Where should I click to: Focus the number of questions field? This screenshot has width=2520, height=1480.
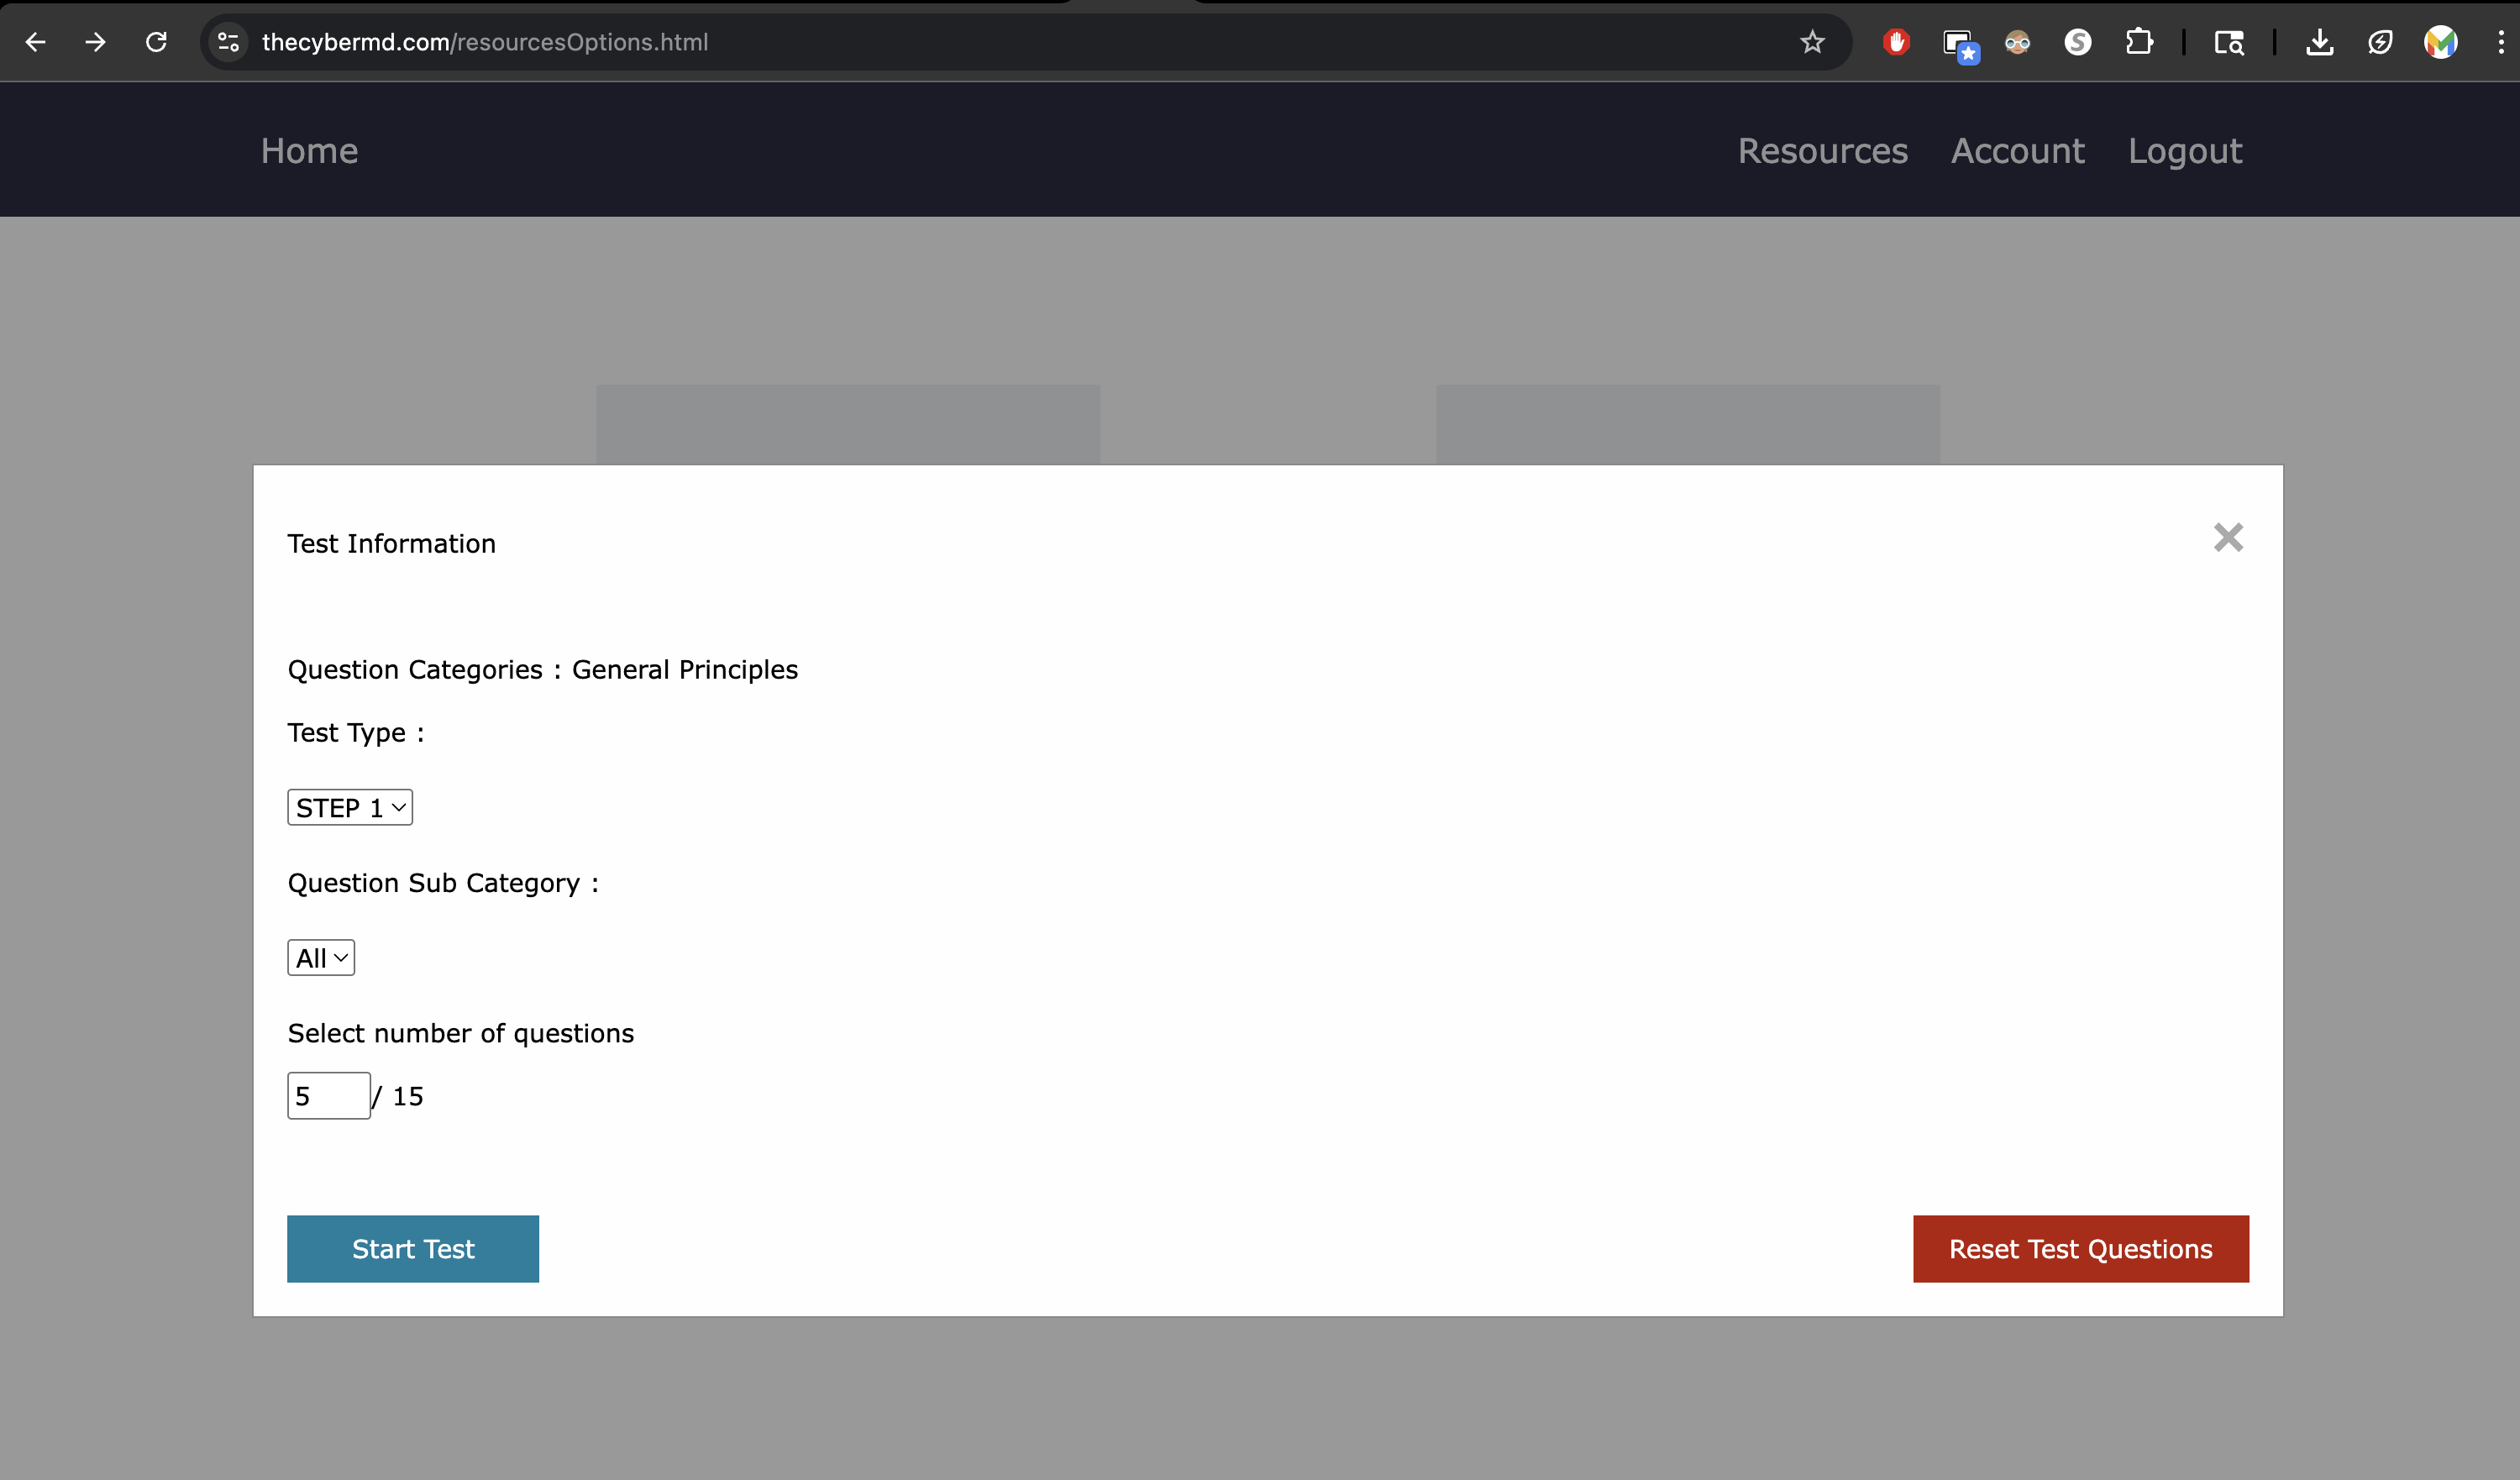(x=328, y=1096)
